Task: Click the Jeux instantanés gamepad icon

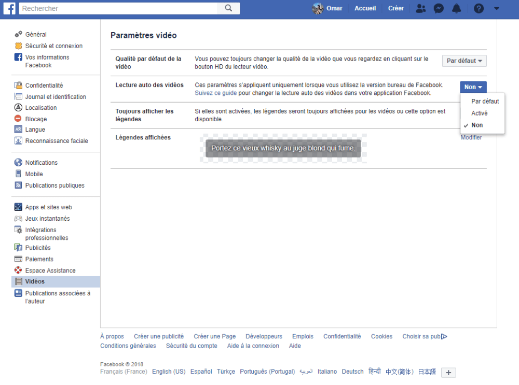Action: (18, 219)
